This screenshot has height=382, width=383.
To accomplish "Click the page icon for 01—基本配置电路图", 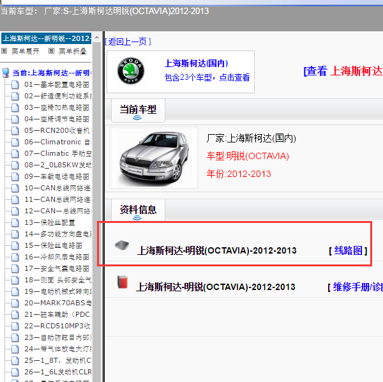I will 15,84.
